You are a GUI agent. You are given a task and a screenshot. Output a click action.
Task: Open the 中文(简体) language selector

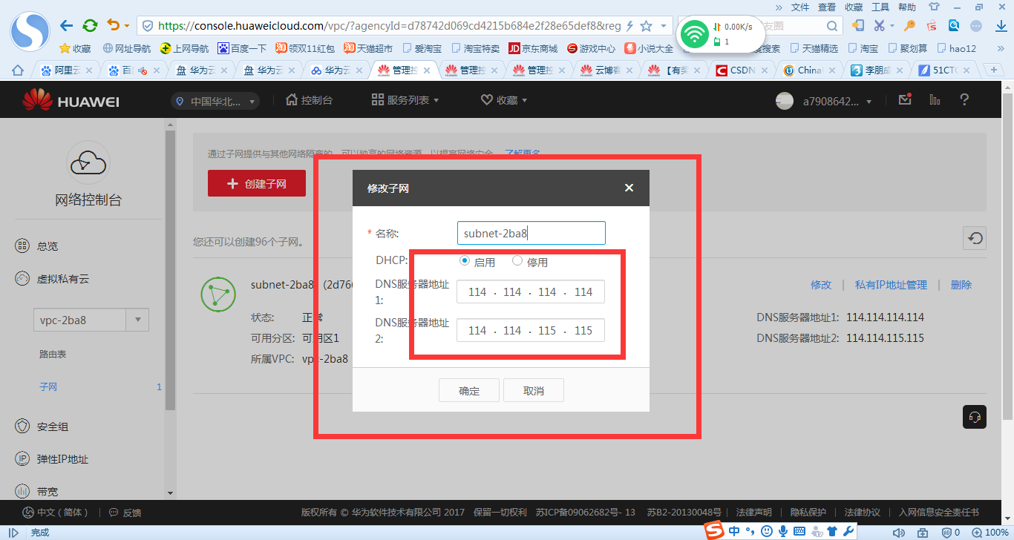[x=56, y=512]
